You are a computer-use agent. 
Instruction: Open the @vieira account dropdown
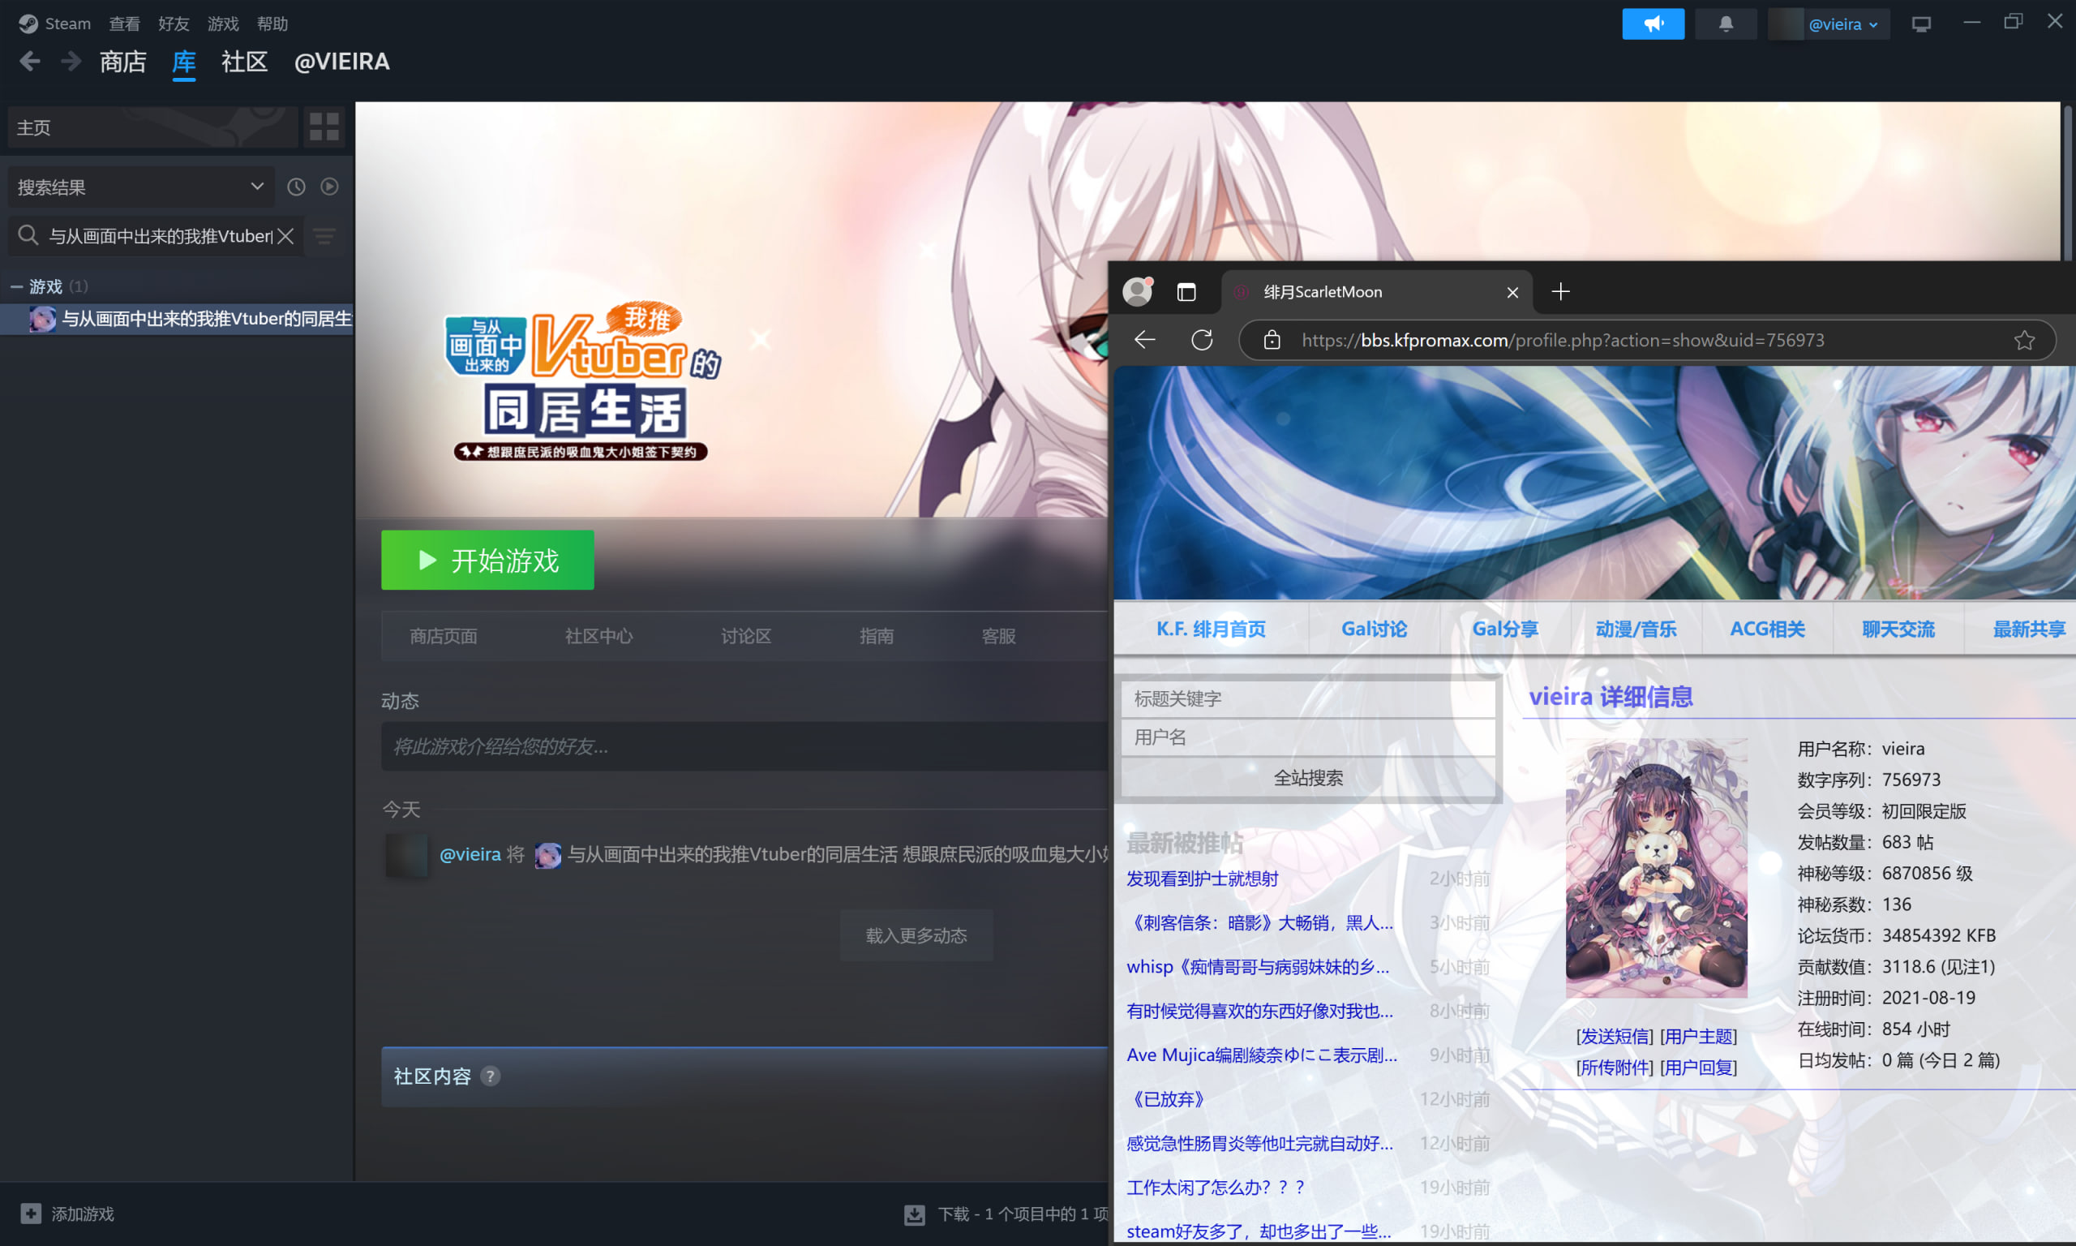click(x=1842, y=24)
